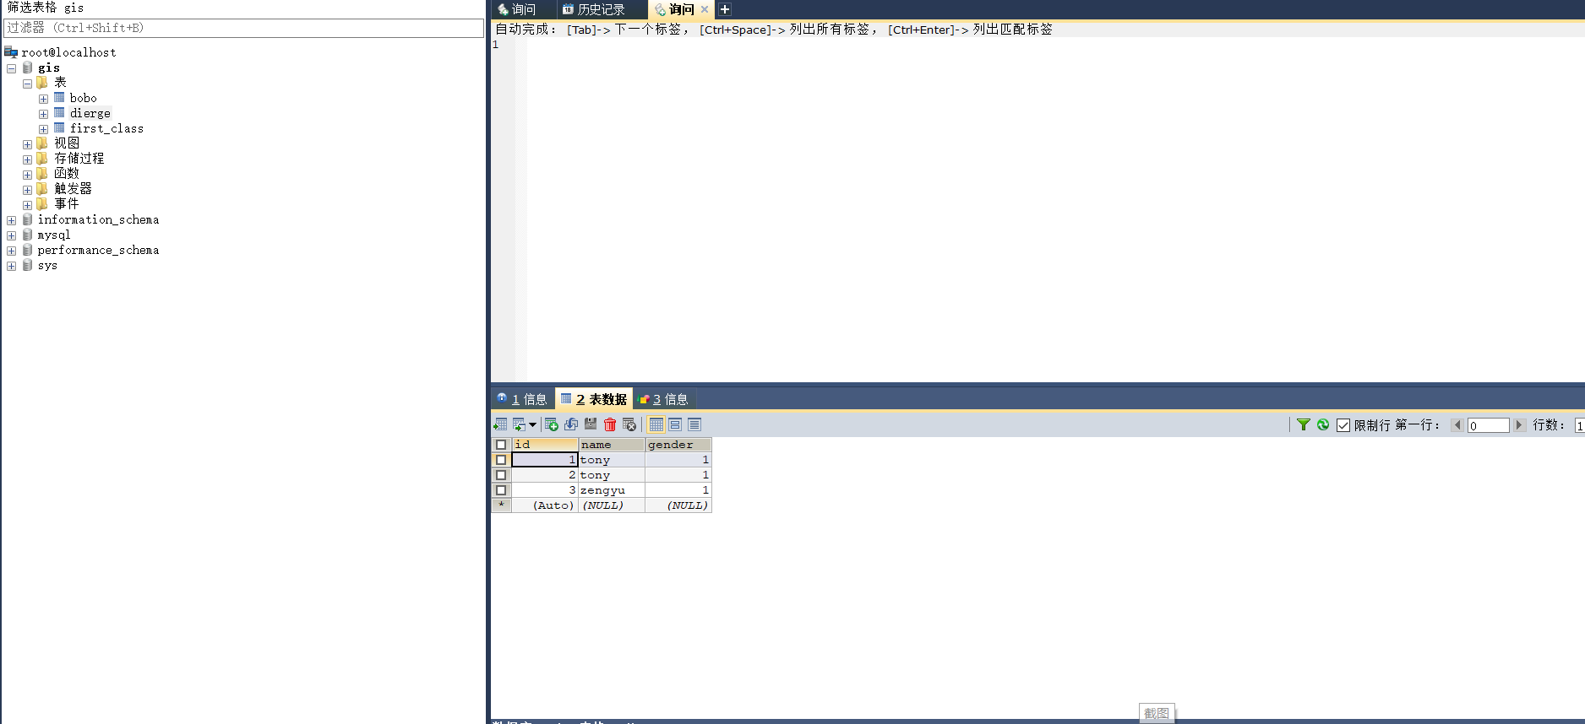
Task: Select the (Auto) cell in new row
Action: [x=545, y=505]
